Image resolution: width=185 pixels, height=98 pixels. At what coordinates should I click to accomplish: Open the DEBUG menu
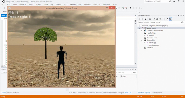tap(38, 5)
